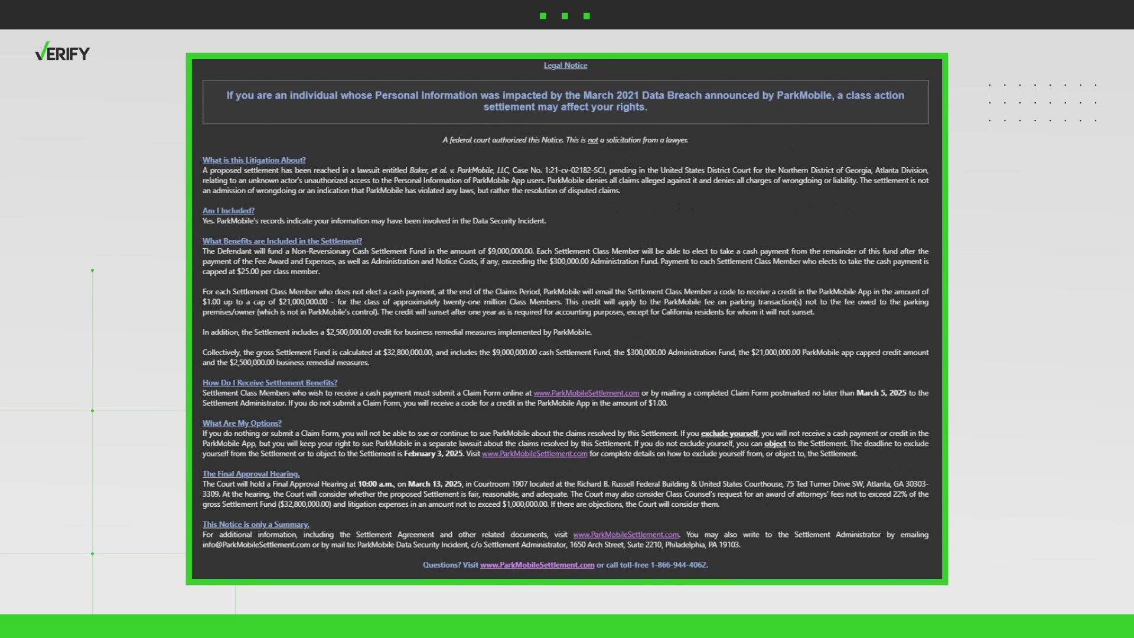Click the bold 'March 13, 2025' hearing date
The width and height of the screenshot is (1134, 638).
pyautogui.click(x=435, y=484)
